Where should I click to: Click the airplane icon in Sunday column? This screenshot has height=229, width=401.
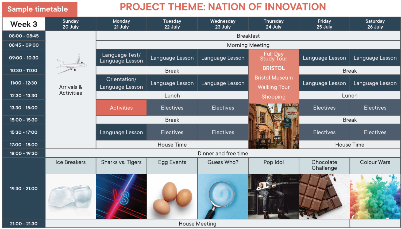(71, 64)
